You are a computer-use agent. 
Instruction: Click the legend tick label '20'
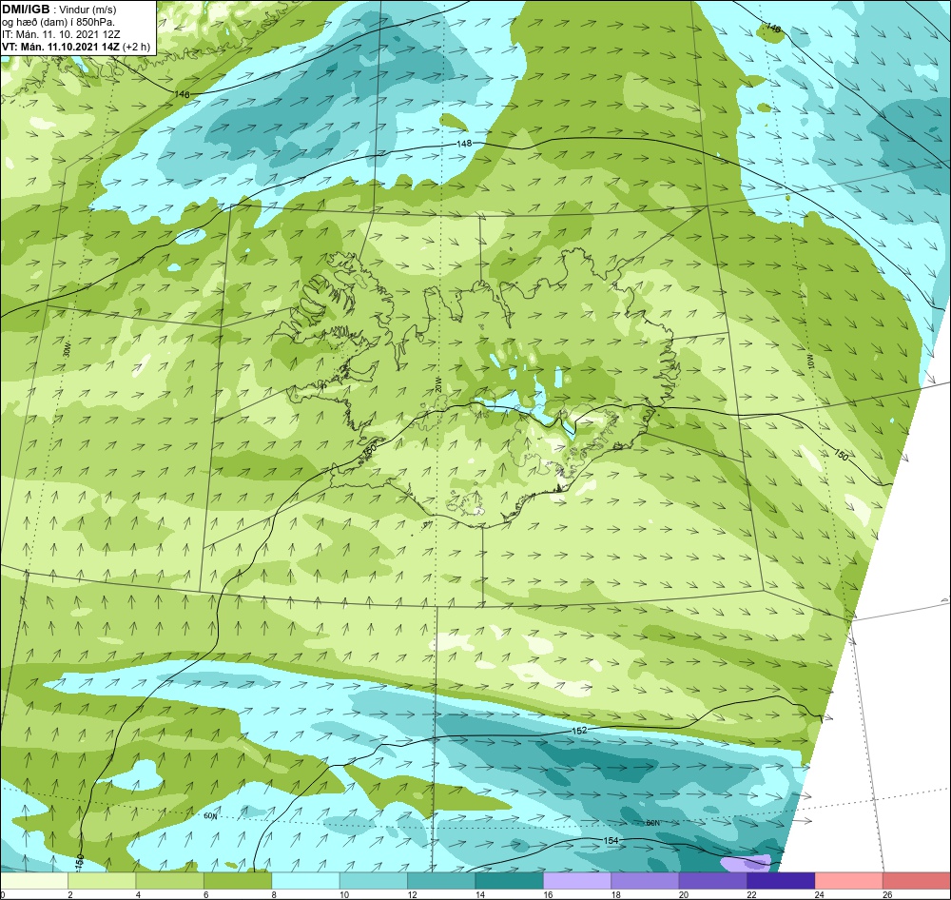[x=684, y=894]
